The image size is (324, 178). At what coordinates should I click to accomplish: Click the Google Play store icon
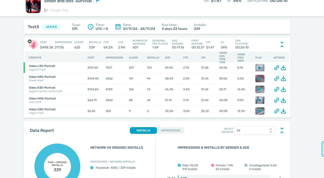(46, 10)
